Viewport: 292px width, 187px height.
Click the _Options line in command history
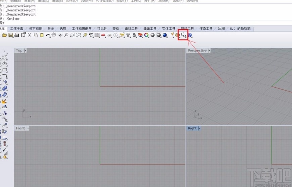click(12, 18)
